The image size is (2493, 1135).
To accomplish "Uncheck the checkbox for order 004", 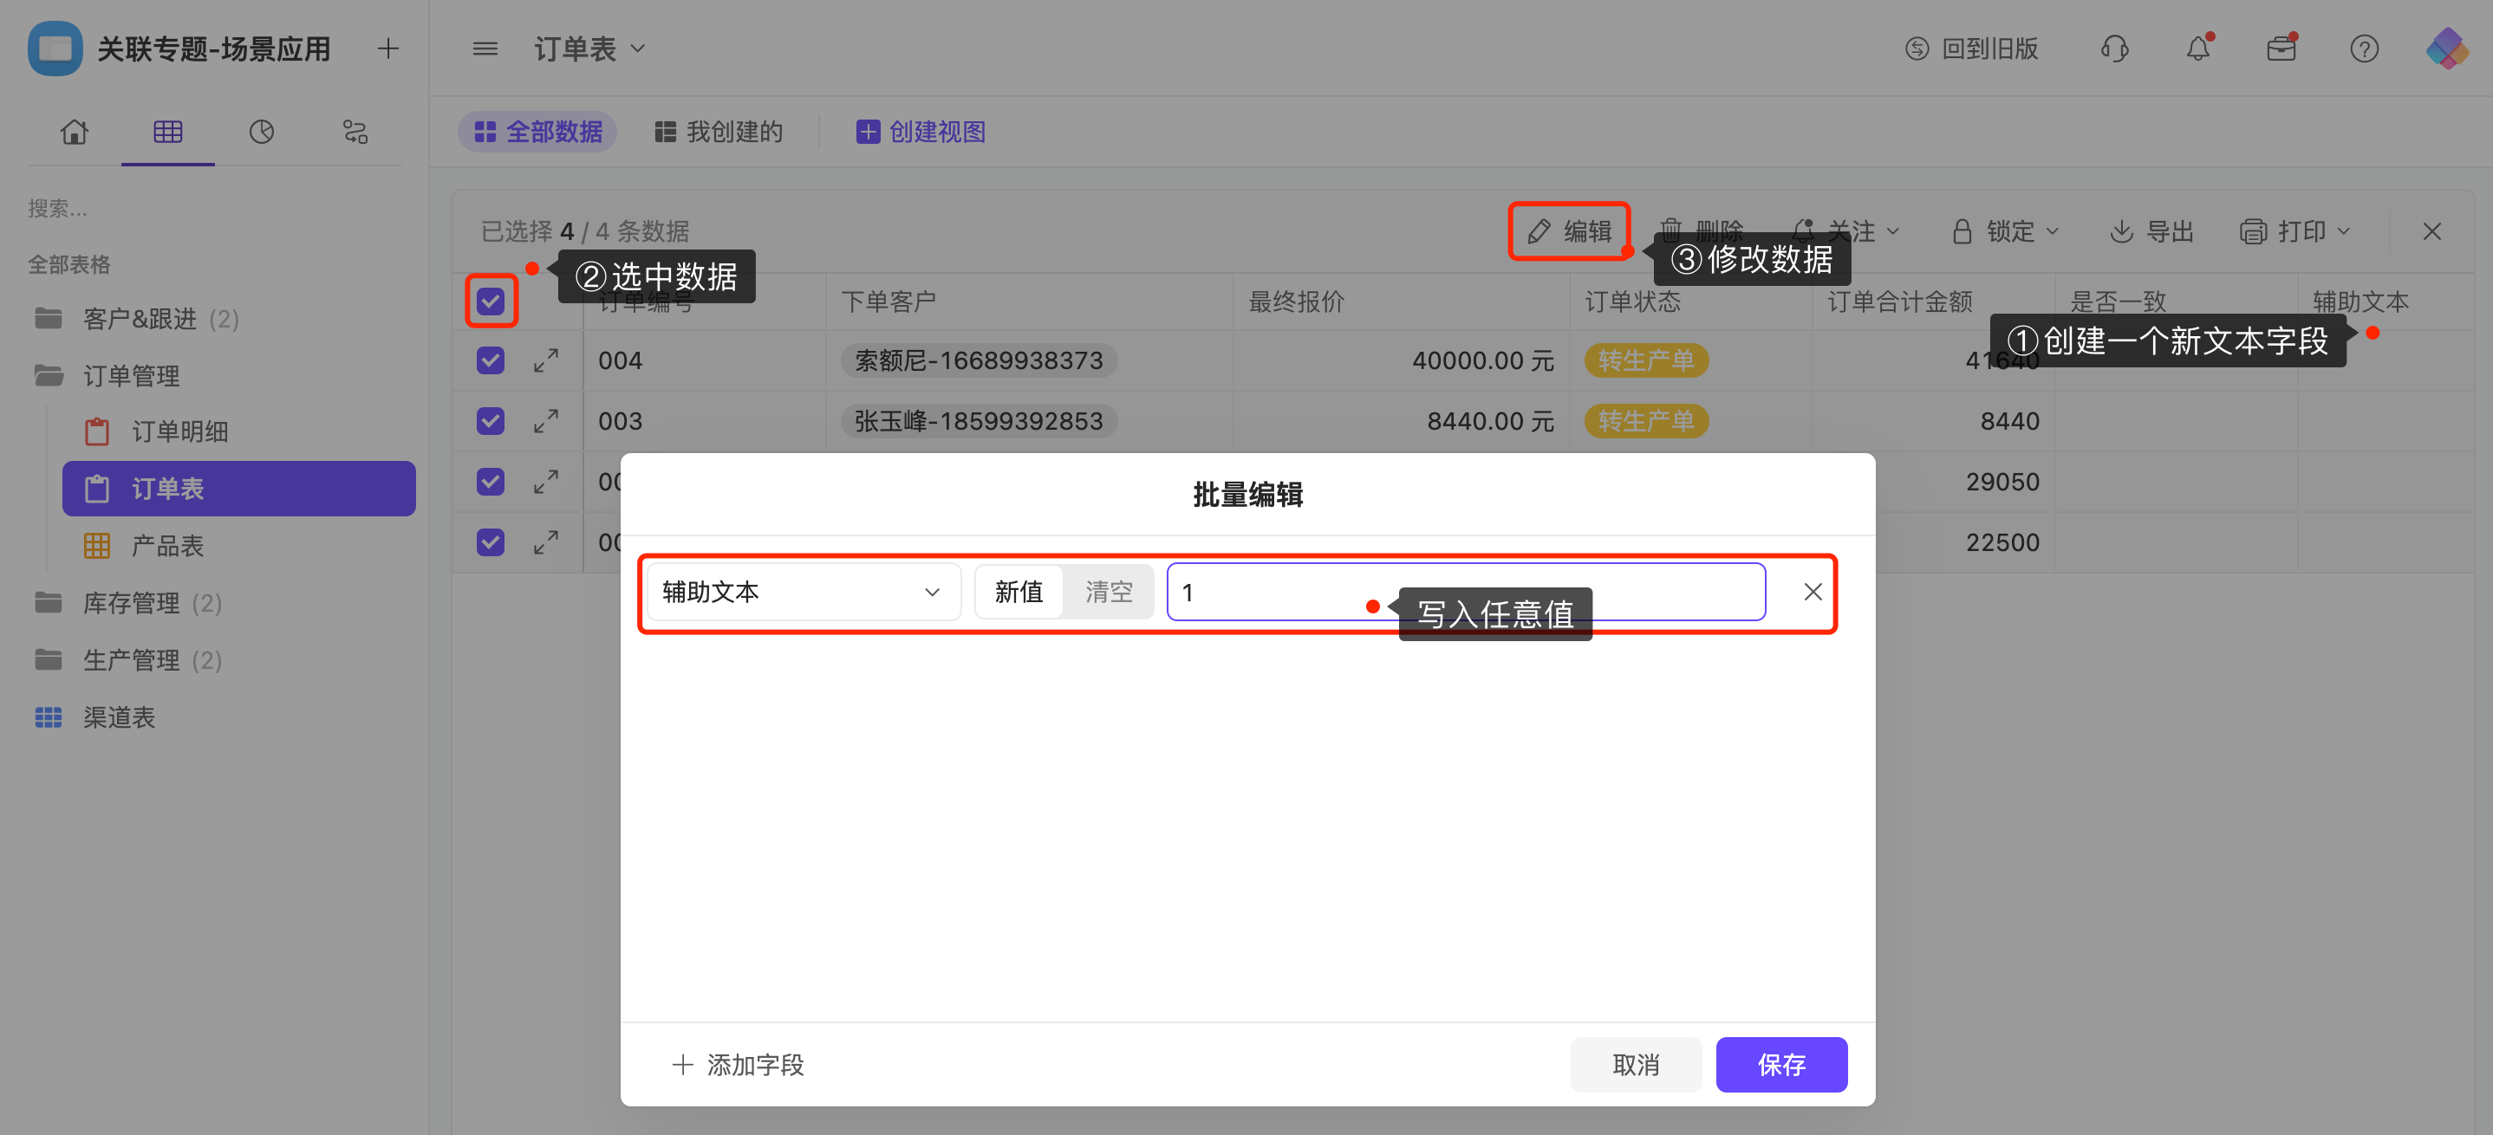I will [x=491, y=361].
